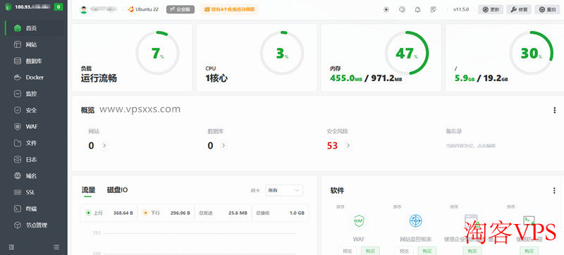Click 购买 under WAF software

[x=370, y=251]
